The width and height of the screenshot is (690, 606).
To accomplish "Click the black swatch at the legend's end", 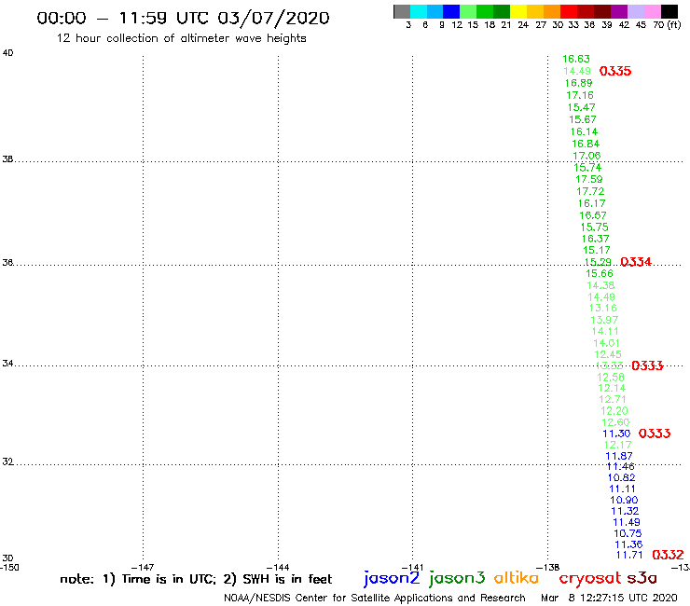I will pos(669,12).
